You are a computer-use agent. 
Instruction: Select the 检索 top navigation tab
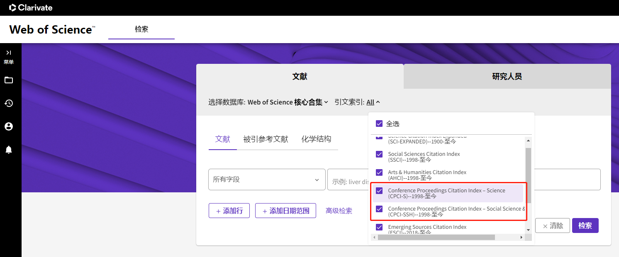(x=141, y=29)
